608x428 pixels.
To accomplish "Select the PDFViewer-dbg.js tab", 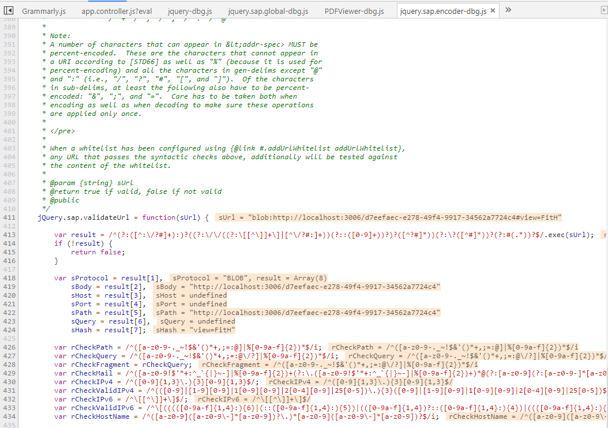I will point(354,11).
